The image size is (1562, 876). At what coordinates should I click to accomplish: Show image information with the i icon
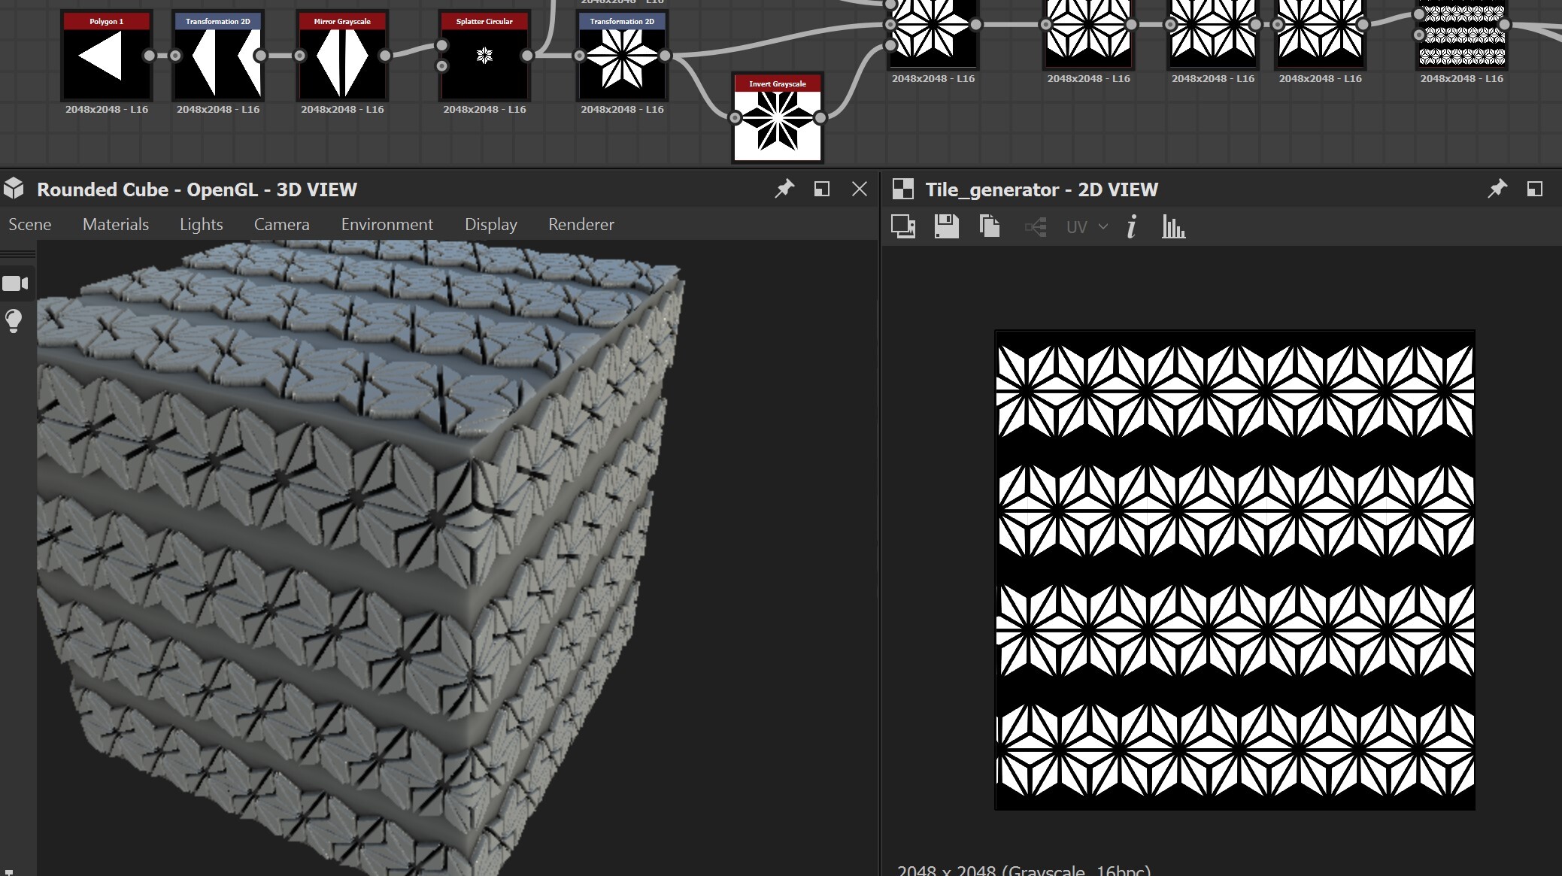(x=1132, y=226)
